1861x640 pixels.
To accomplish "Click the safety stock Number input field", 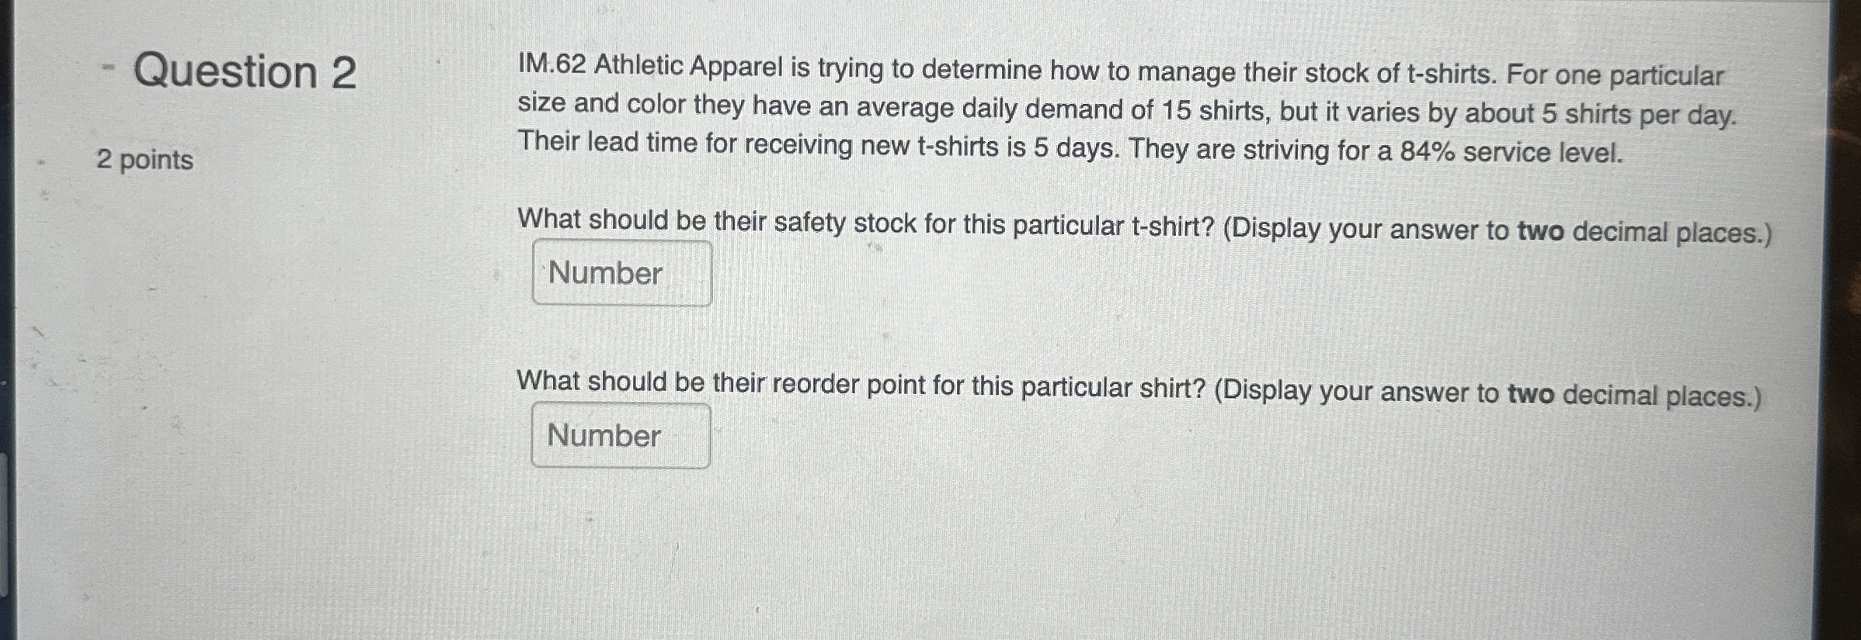I will (620, 272).
